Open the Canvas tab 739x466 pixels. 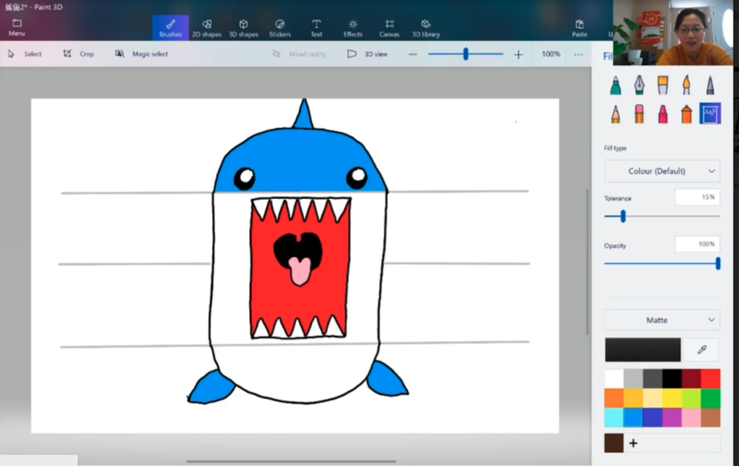tap(389, 28)
